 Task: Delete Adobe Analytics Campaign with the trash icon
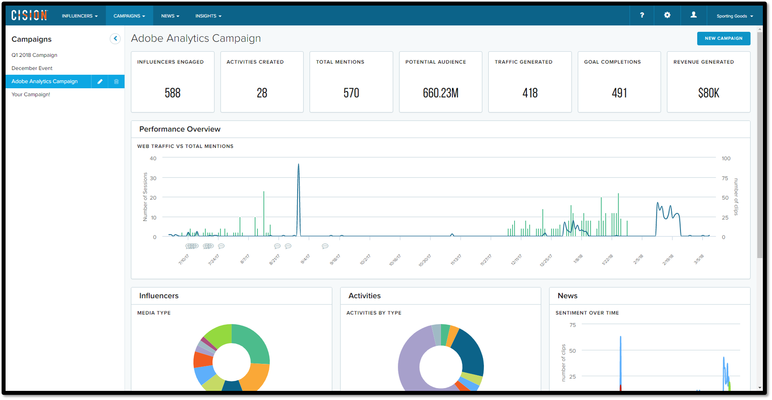[116, 81]
